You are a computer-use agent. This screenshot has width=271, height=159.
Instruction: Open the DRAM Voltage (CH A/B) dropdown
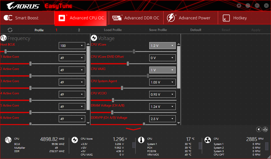point(162,107)
